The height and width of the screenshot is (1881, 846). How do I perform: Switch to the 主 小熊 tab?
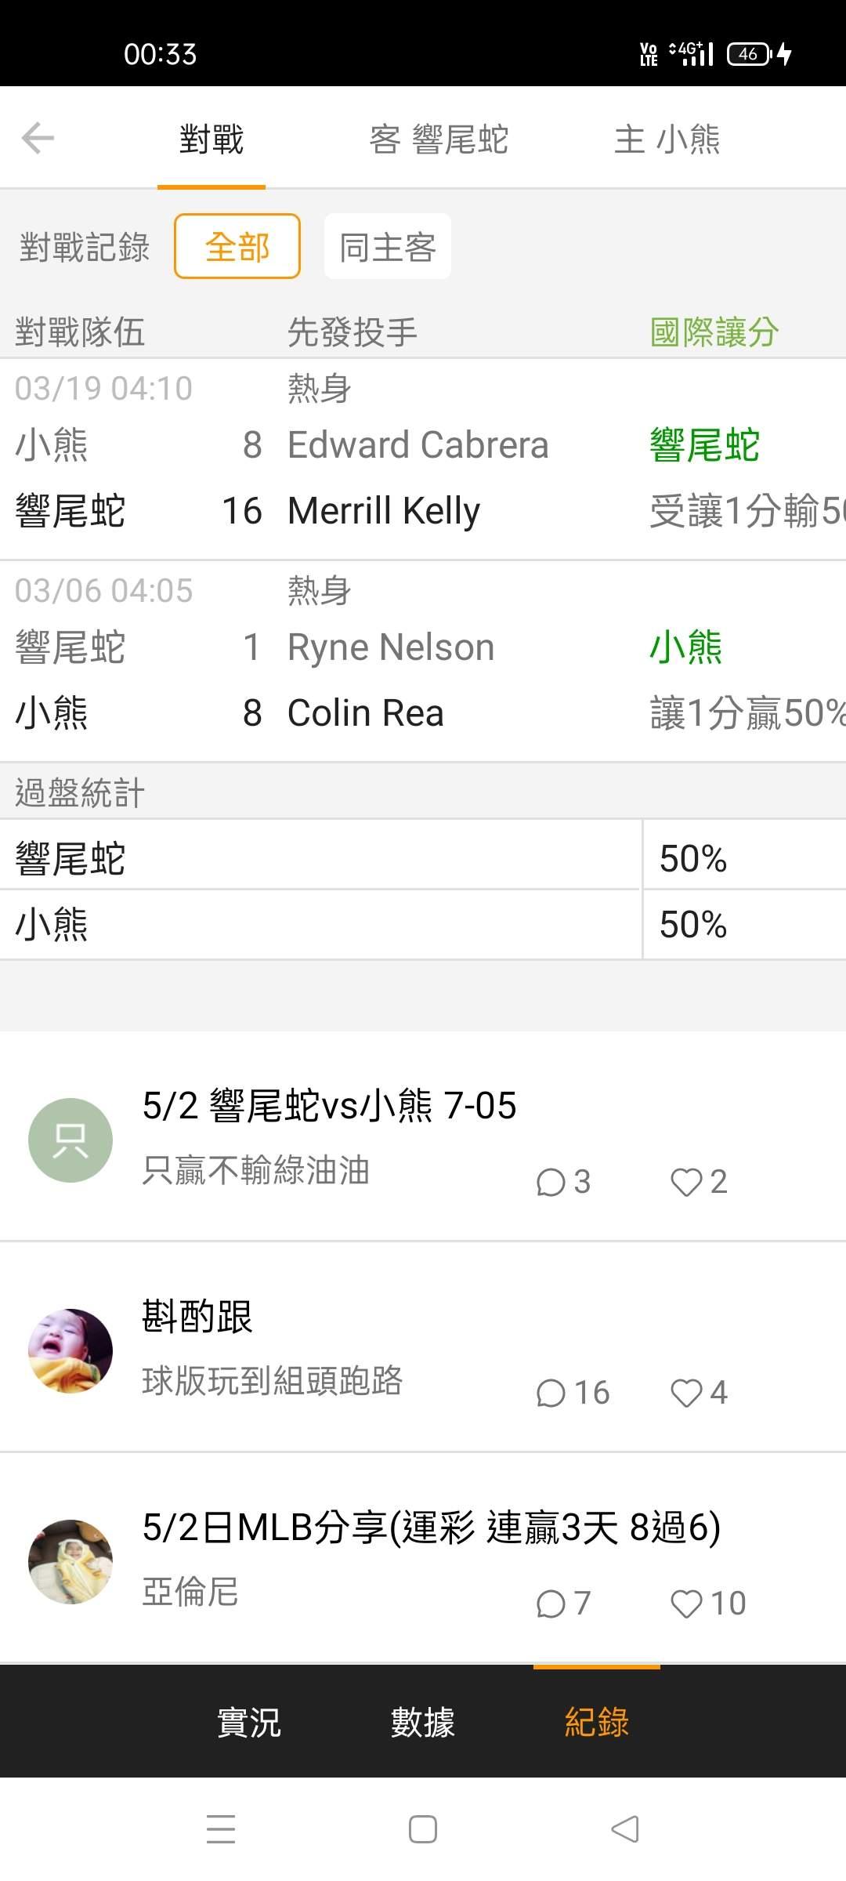click(667, 140)
